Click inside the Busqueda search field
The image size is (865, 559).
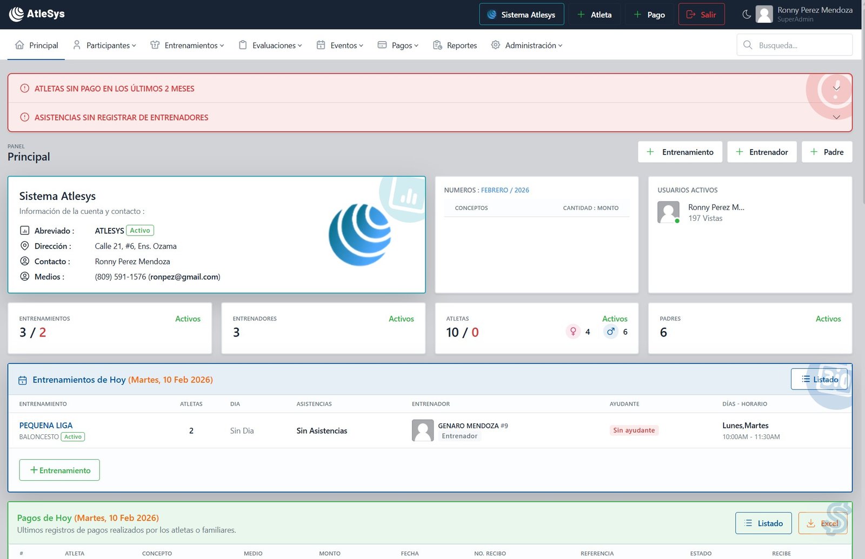[x=795, y=45]
